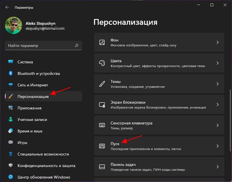The width and height of the screenshot is (232, 182).
Task: Click the accessibility figure icon
Action: click(x=11, y=154)
